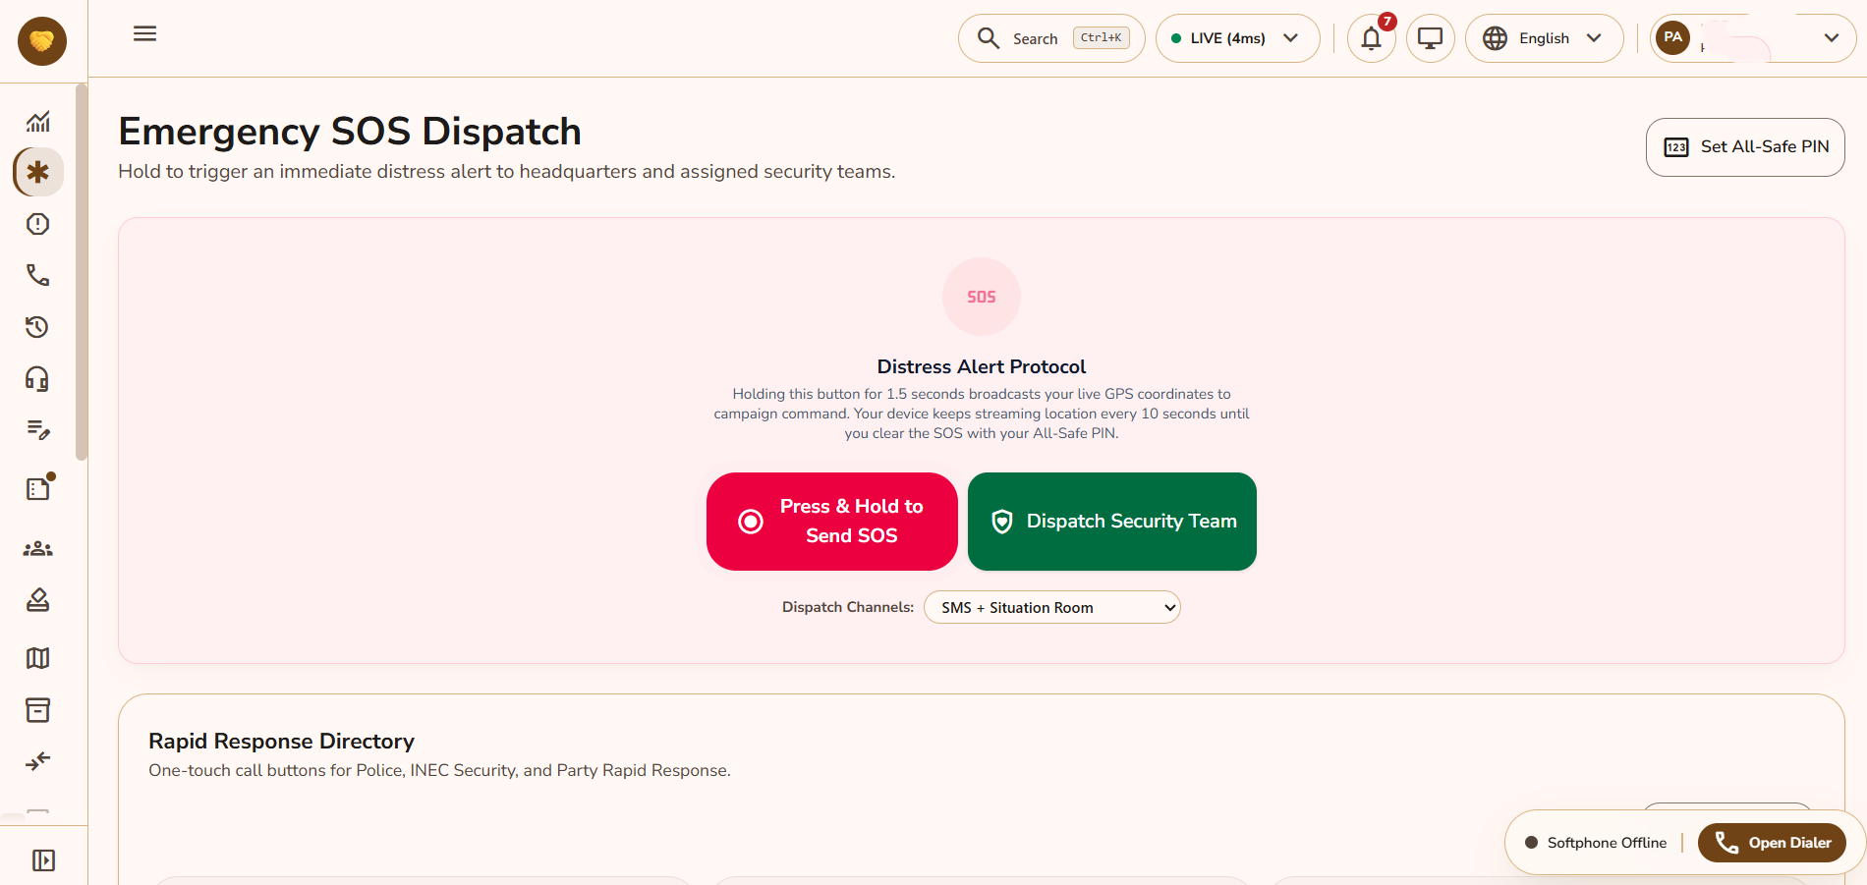Viewport: 1867px width, 885px height.
Task: Open the hamburger menu
Action: (144, 34)
